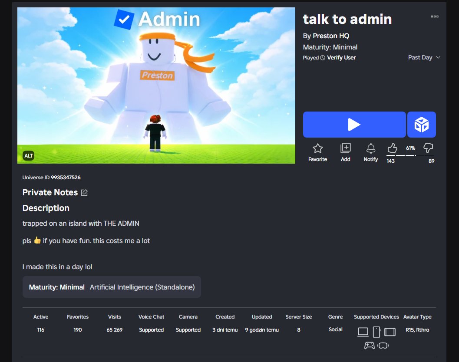
Task: Click the Verify User link
Action: [341, 58]
